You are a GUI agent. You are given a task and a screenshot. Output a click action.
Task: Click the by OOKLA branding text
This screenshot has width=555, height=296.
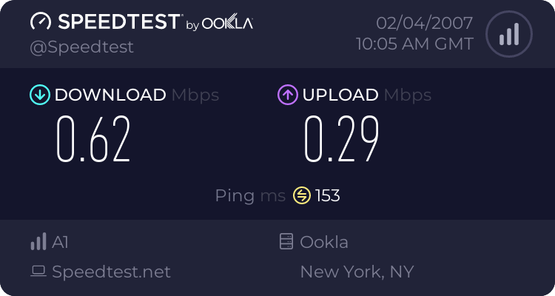pos(219,24)
